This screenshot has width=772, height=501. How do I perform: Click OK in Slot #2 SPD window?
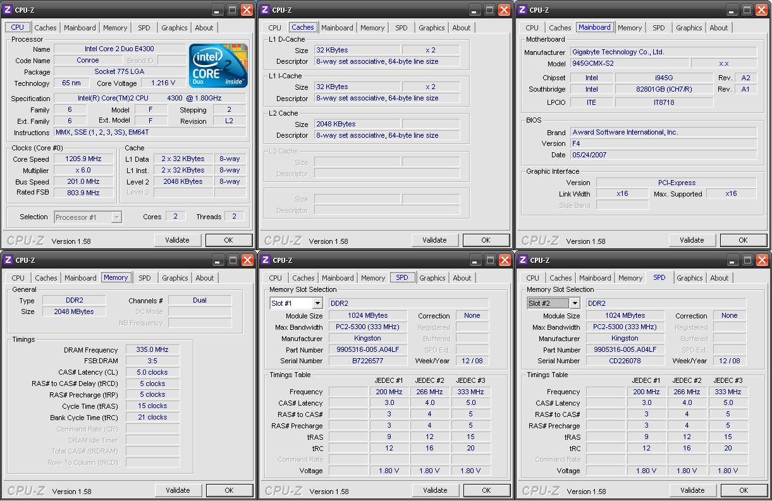(x=744, y=490)
